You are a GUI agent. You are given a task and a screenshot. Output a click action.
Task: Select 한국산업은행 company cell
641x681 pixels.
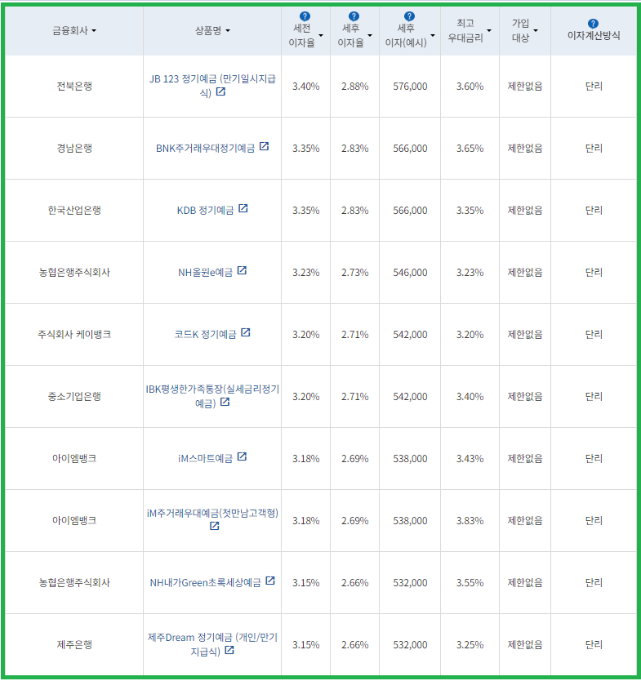click(x=74, y=210)
